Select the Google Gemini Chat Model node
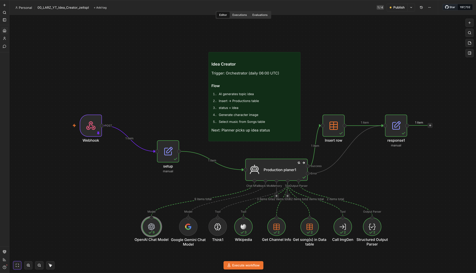 point(188,227)
